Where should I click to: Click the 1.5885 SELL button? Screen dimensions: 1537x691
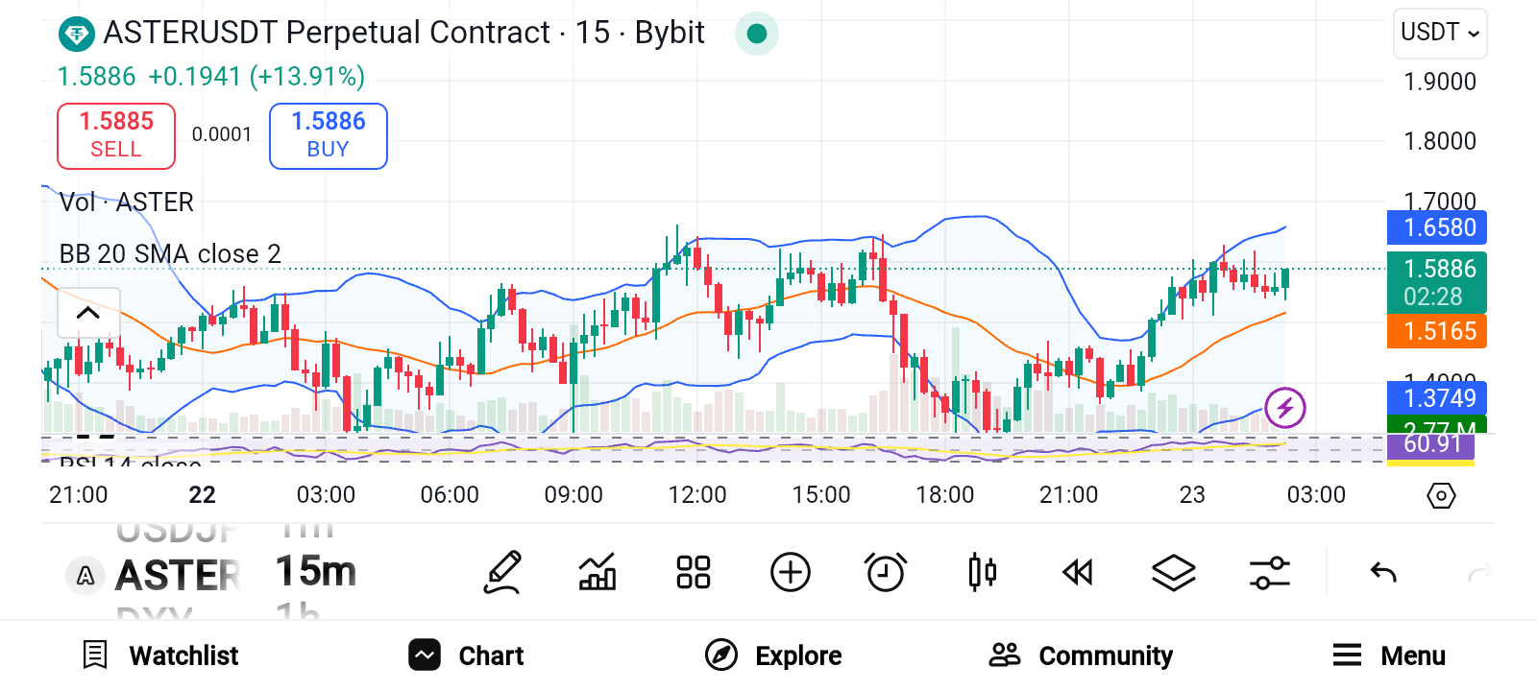[116, 135]
